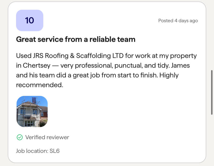
Task: Click the vertical scrollbar thumb on the right
Action: click(x=212, y=92)
